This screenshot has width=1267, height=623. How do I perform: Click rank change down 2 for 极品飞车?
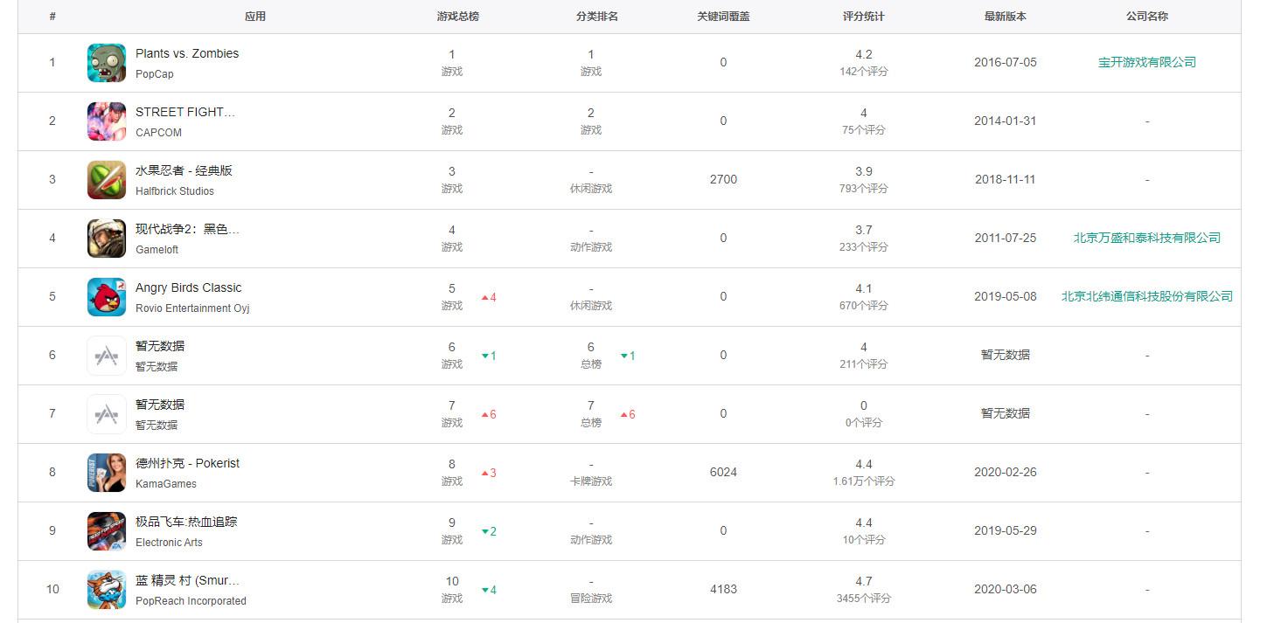coord(489,531)
